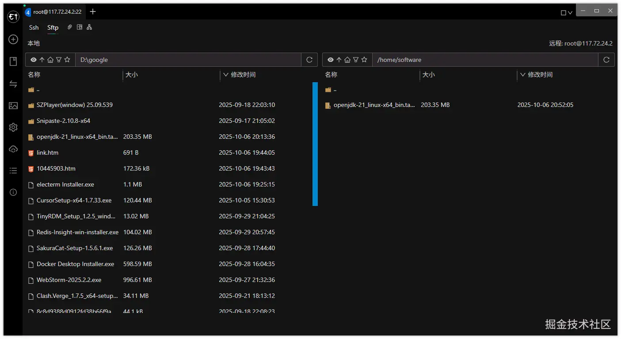The image size is (621, 339).
Task: Go up one folder in local pane
Action: [42, 60]
